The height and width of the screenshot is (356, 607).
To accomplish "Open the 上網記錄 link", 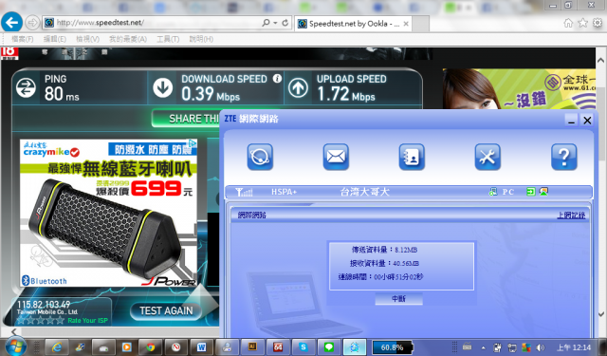I will (x=571, y=215).
